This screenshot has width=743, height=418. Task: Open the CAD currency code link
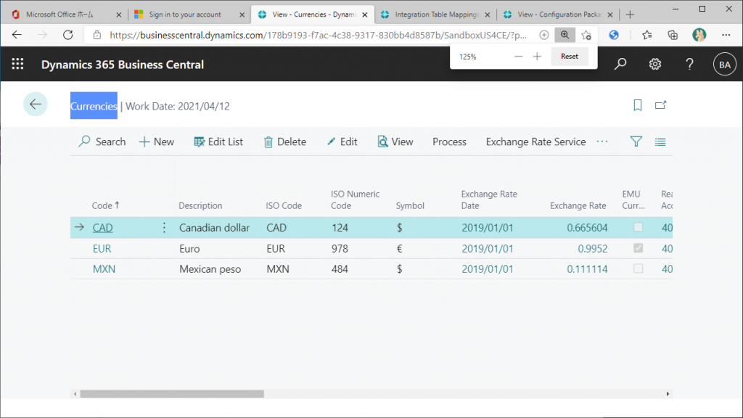[102, 228]
